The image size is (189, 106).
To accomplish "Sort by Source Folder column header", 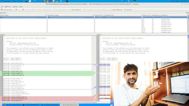I will (23, 15).
